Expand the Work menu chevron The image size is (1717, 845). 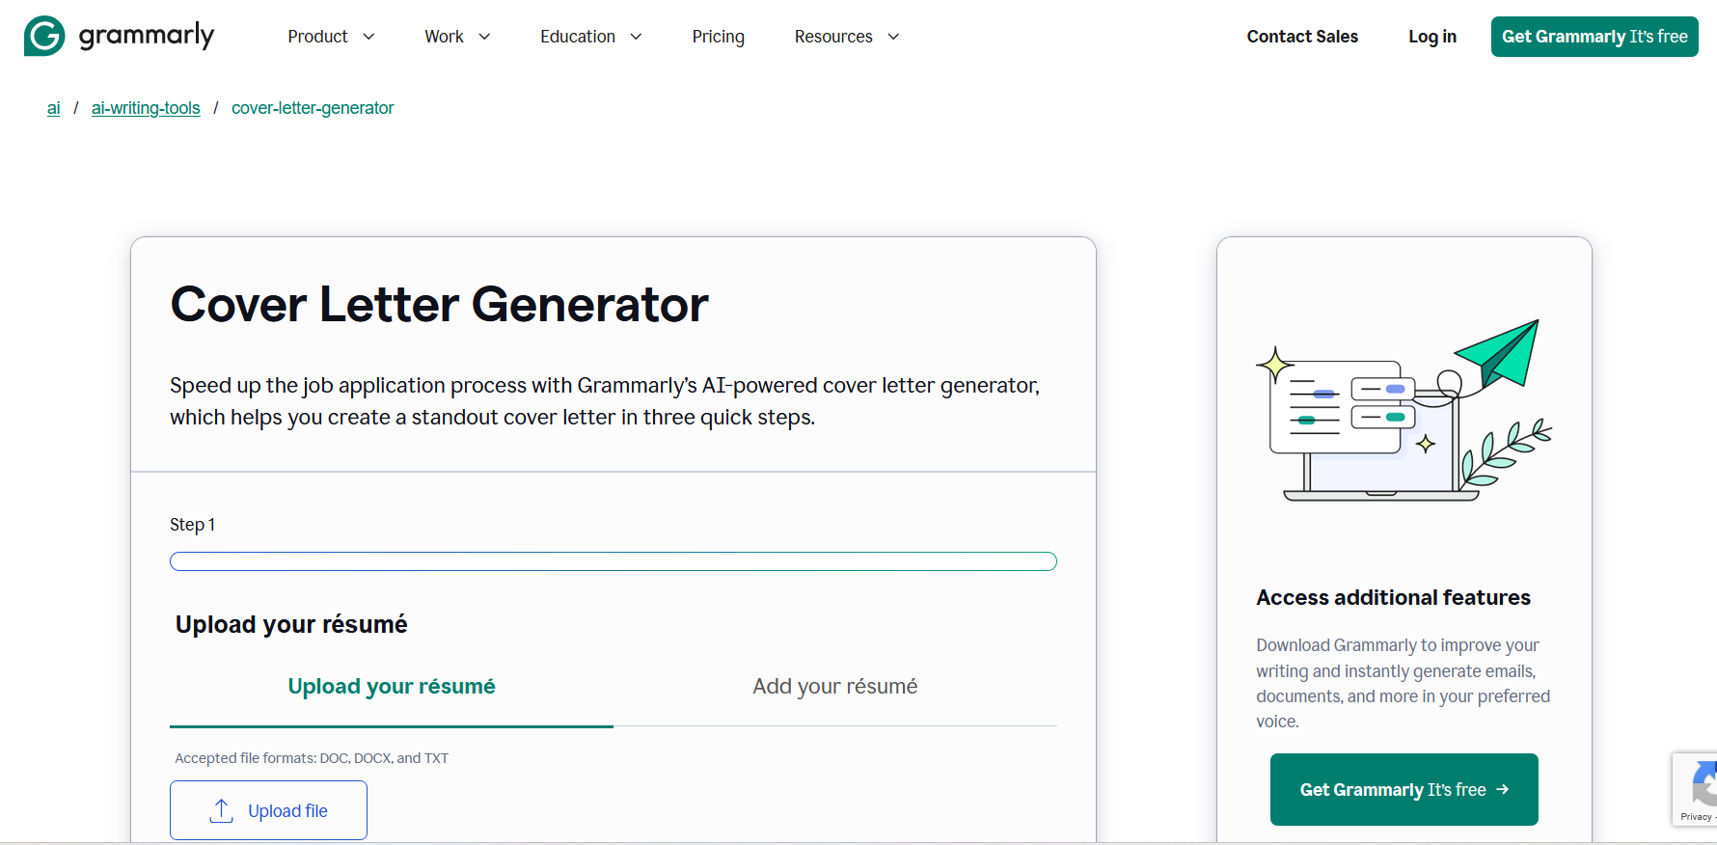[x=484, y=37]
